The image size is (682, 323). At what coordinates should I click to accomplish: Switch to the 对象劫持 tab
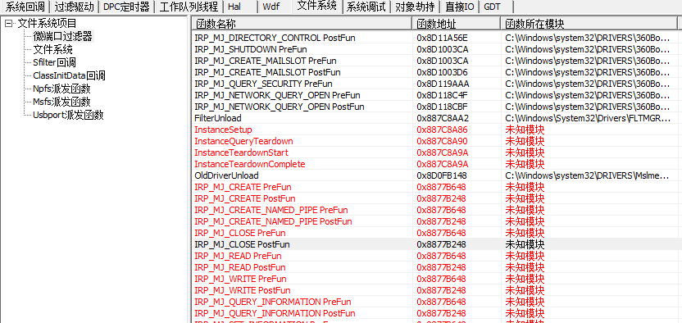click(415, 7)
